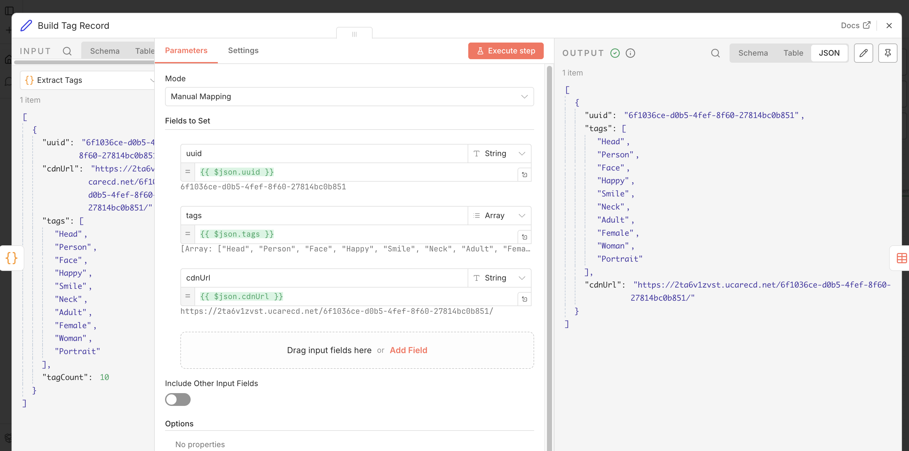Click the output info icon
The width and height of the screenshot is (909, 451).
pos(630,53)
